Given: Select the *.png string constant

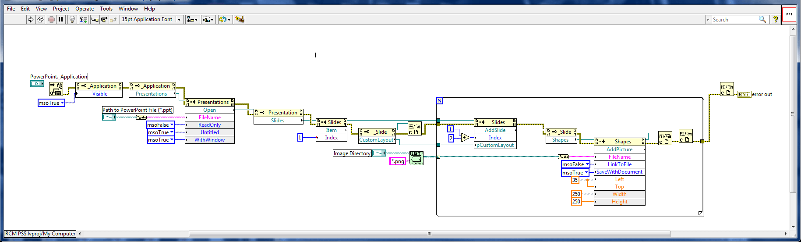Looking at the screenshot, I should coord(398,161).
